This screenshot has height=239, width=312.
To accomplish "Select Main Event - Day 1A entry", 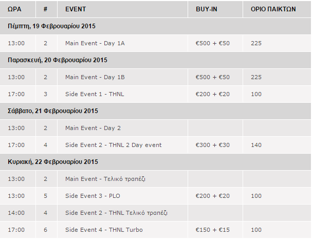I will 95,43.
